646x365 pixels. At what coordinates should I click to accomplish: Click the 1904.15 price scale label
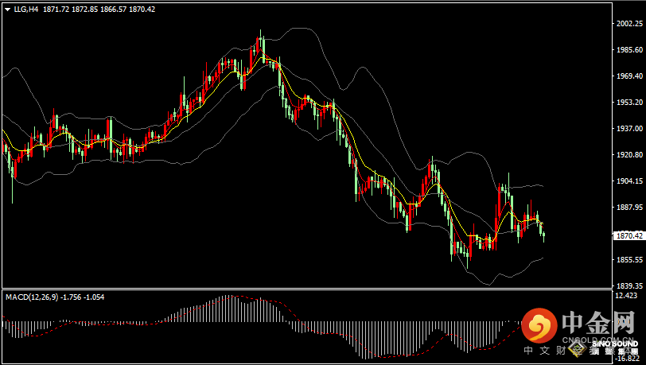629,181
